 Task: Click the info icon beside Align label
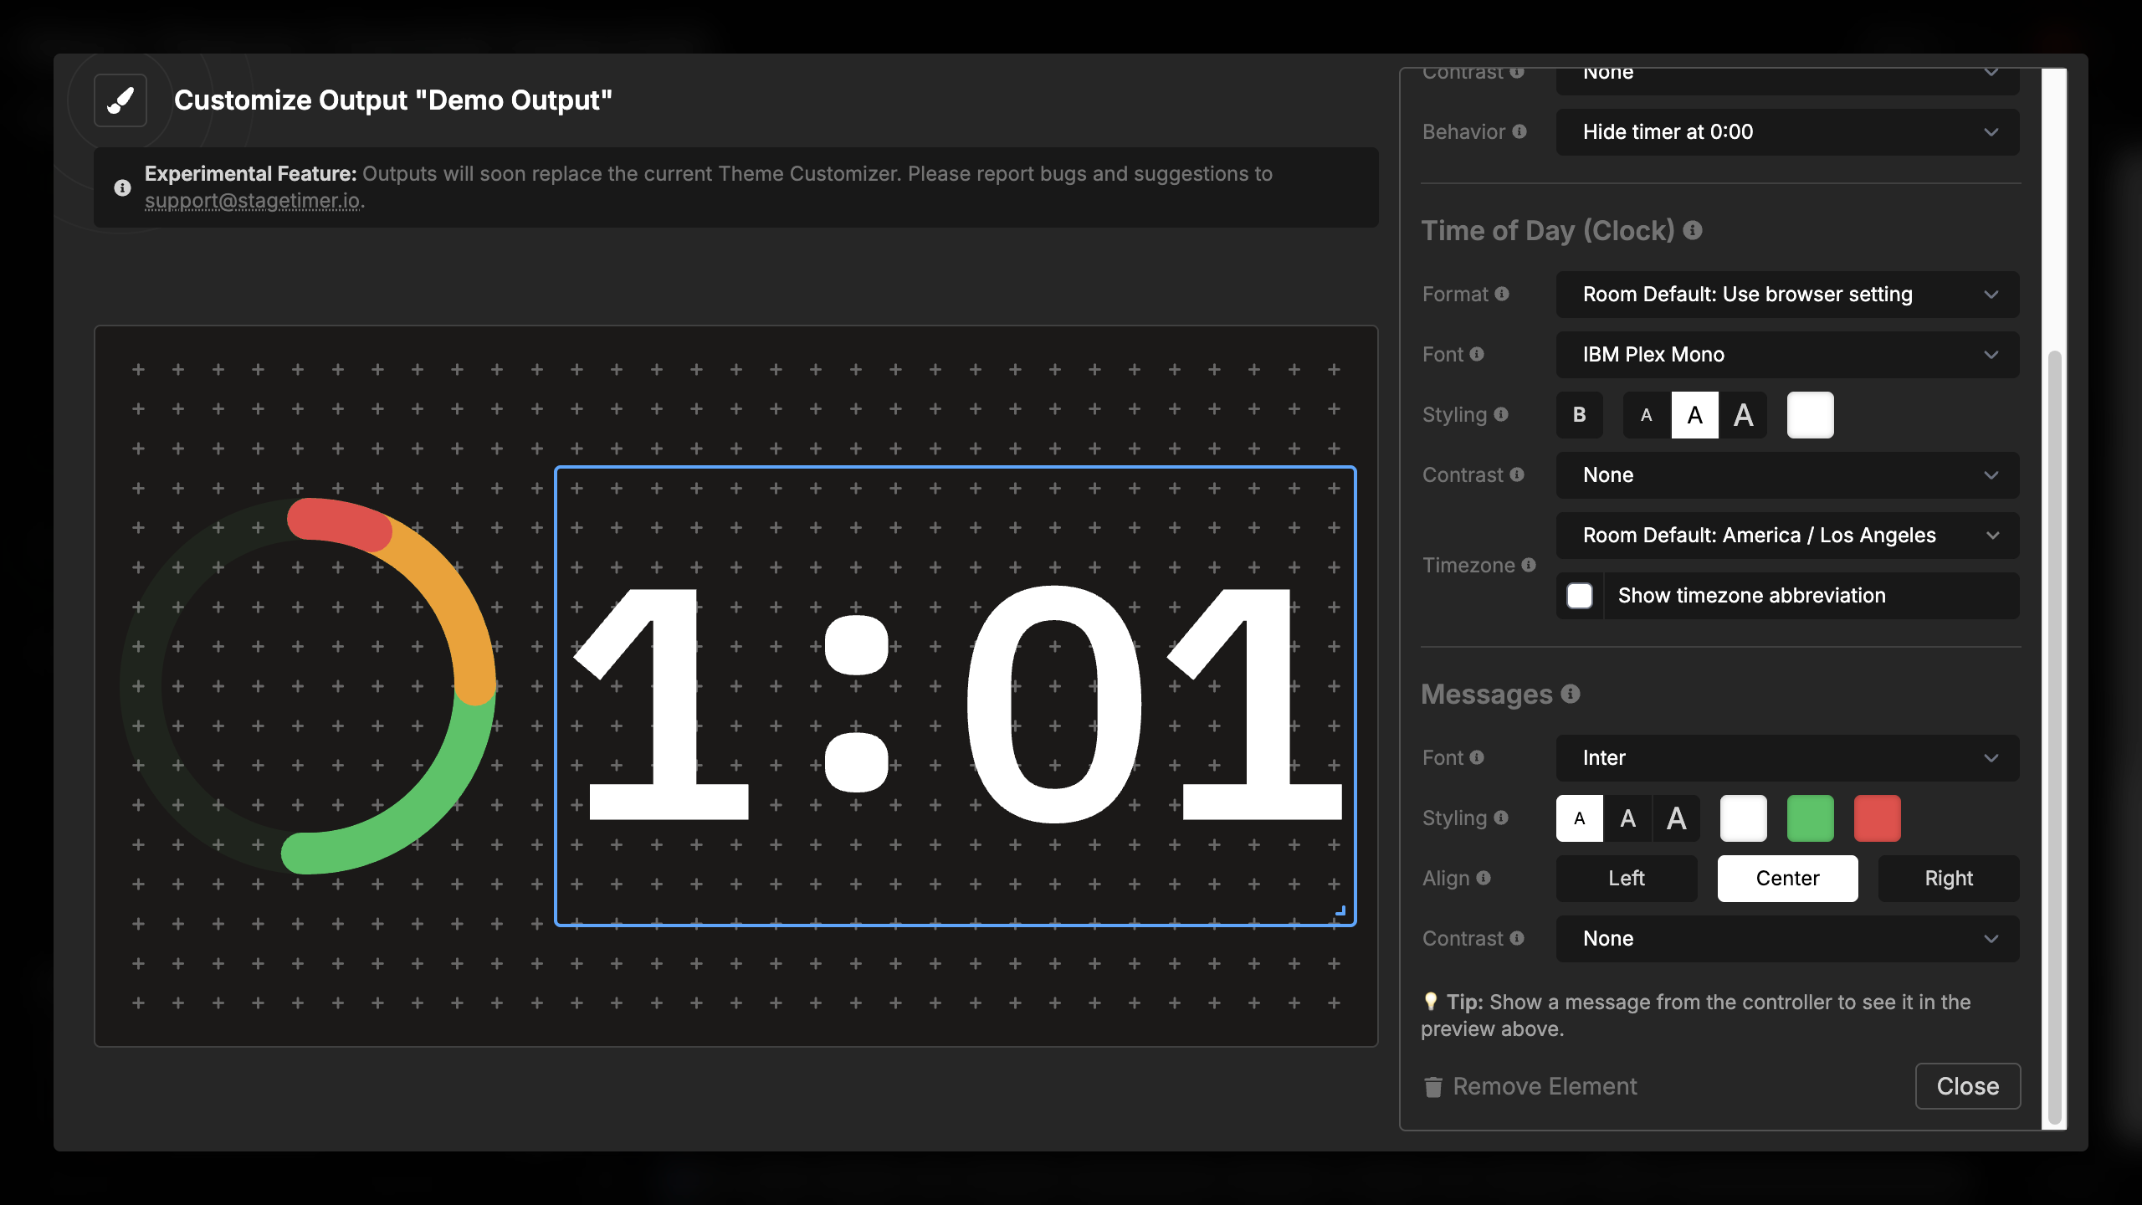pos(1484,878)
